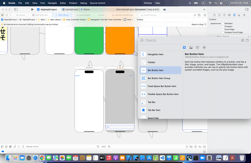This screenshot has height=163, width=251.
Task: Zoom out the storyboard canvas
Action: [x=98, y=146]
